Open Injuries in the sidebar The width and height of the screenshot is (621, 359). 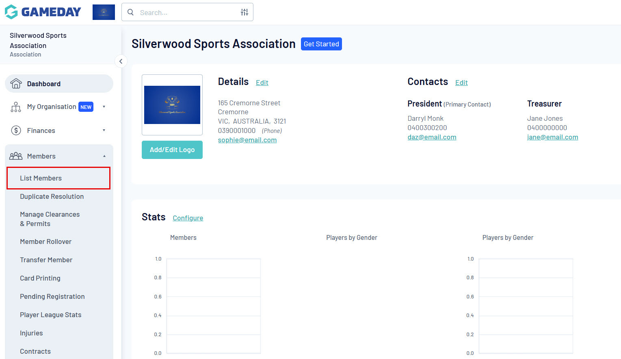click(31, 333)
